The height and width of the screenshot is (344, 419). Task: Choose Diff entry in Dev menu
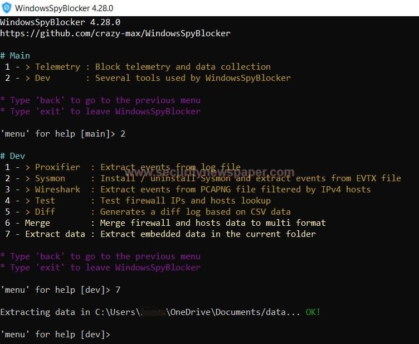point(45,212)
